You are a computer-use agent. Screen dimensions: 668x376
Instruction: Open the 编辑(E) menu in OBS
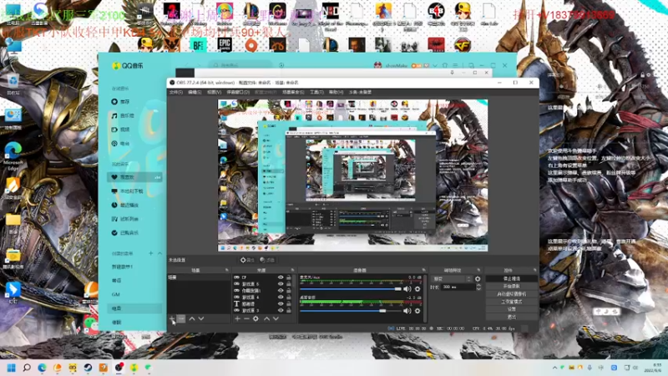[x=195, y=92]
